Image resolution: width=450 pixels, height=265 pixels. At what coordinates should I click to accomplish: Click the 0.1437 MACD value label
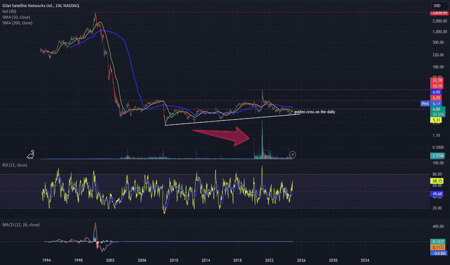pos(438,241)
